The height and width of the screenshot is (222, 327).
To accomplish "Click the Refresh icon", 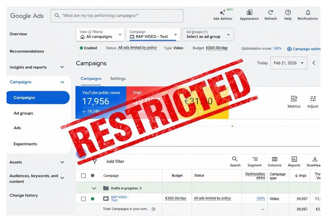I will pos(271,13).
